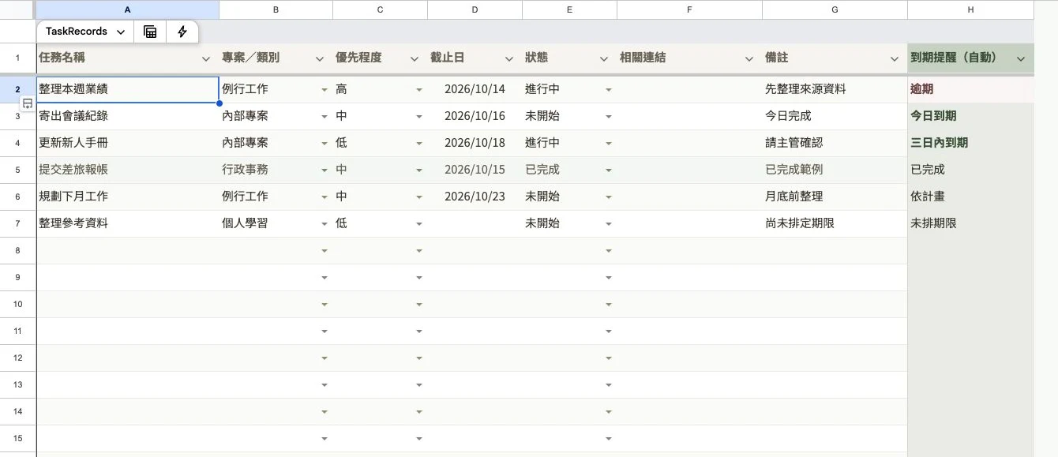This screenshot has width=1058, height=457.
Task: Select the note cell 今日完成
Action: (x=835, y=116)
